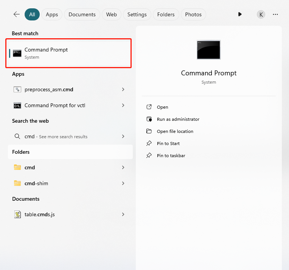
Task: Choose Run as administrator
Action: pos(178,119)
